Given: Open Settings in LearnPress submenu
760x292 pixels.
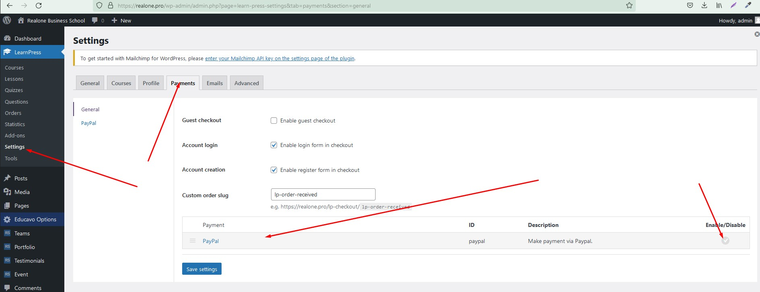Looking at the screenshot, I should tap(14, 147).
